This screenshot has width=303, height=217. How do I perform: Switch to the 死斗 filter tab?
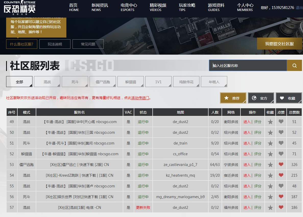click(75, 81)
